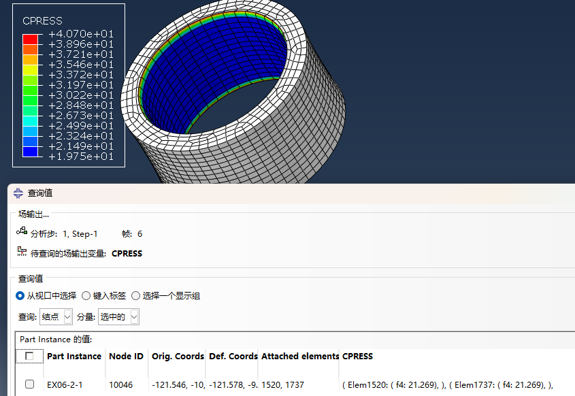The image size is (575, 396).
Task: Click the field output variable icon
Action: pos(22,252)
